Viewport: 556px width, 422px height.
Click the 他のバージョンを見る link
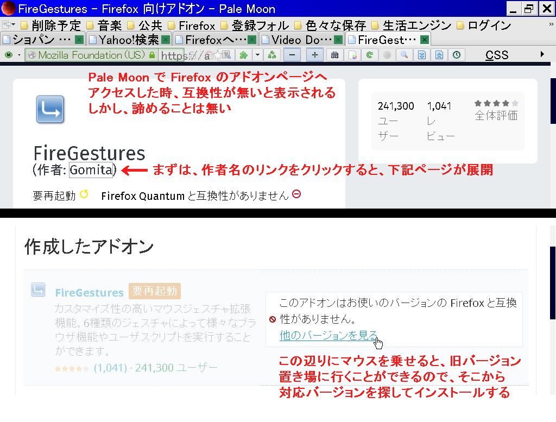328,335
